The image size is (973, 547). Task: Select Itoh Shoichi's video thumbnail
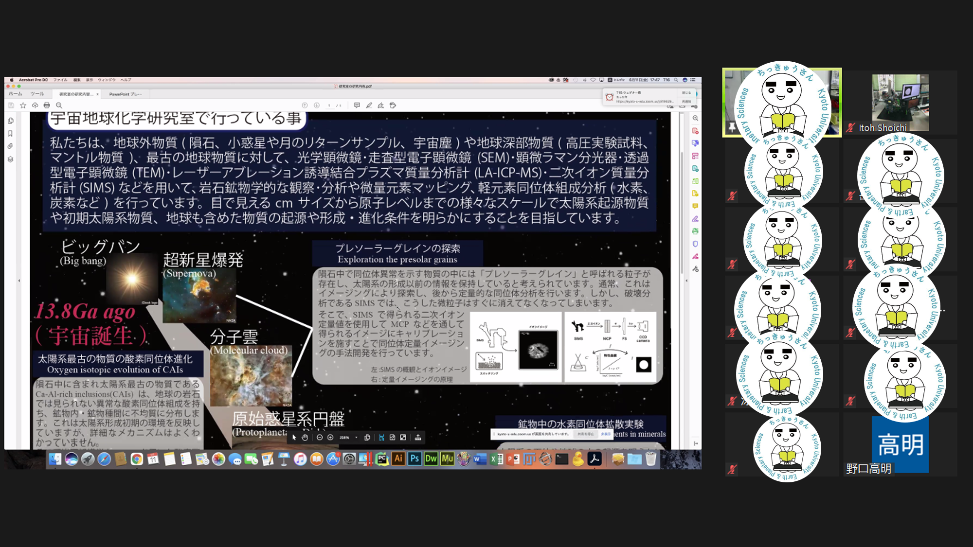(x=901, y=103)
